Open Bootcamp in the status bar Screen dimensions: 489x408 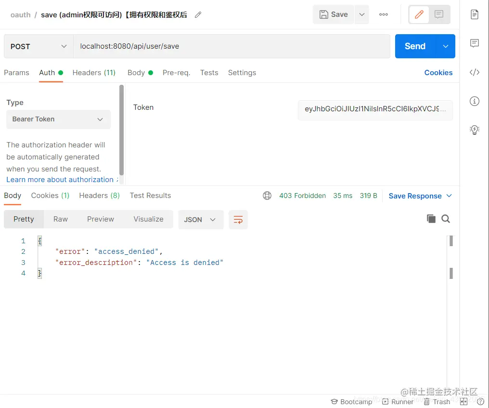tap(351, 402)
